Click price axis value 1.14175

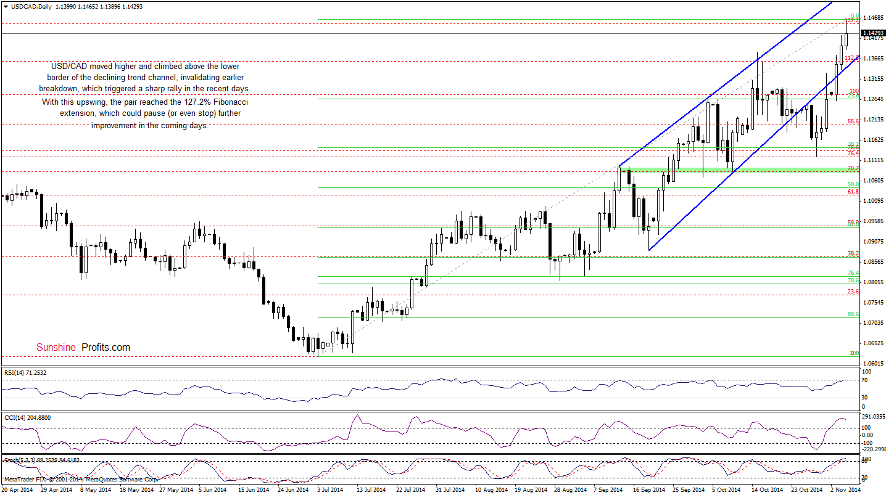pos(872,38)
